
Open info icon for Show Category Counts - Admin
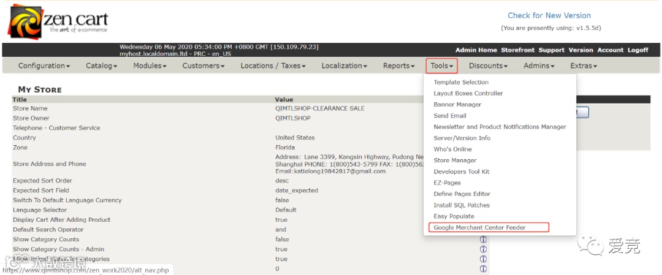coord(483,249)
